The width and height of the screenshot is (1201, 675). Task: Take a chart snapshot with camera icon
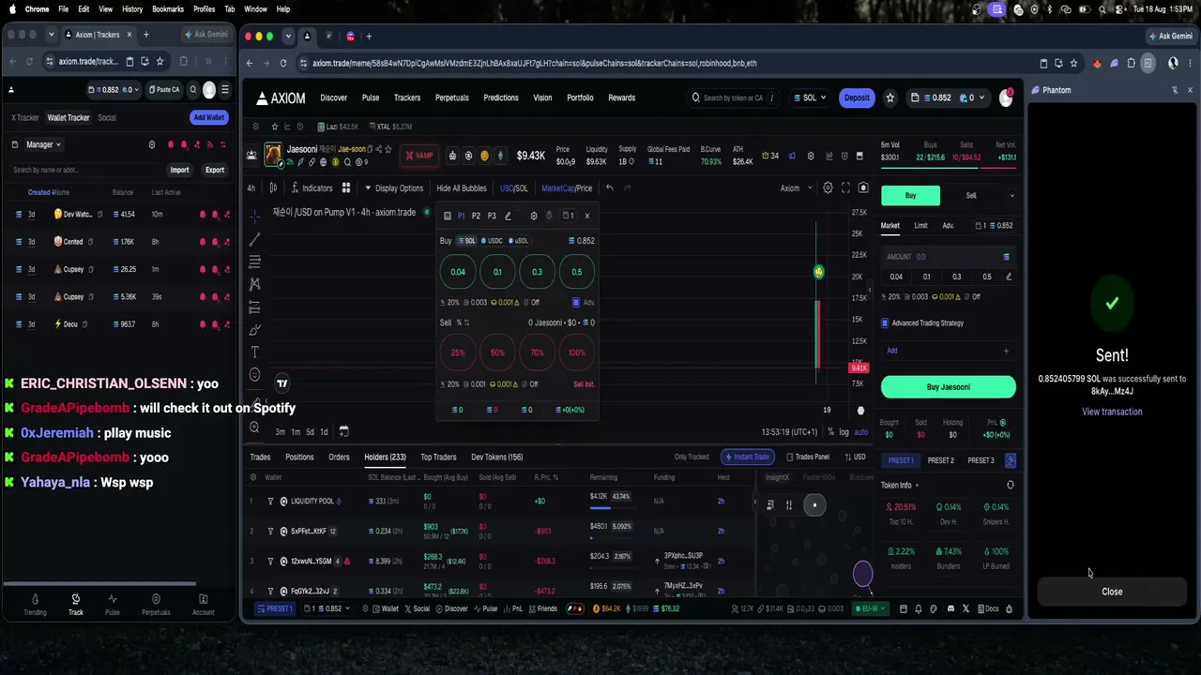(x=863, y=187)
